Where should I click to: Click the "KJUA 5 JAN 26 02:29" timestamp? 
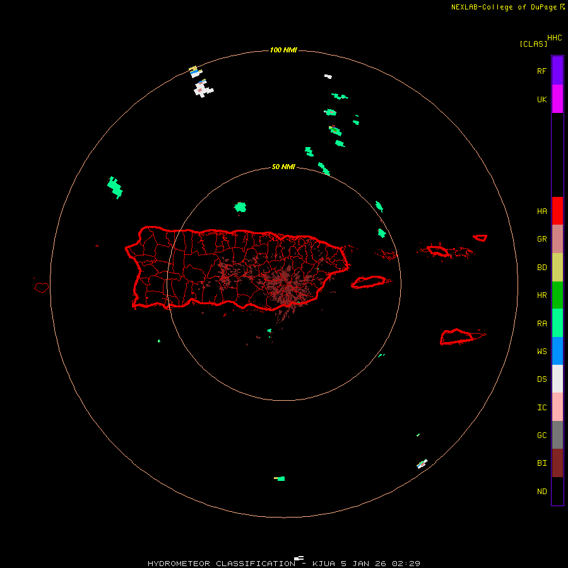coord(366,564)
